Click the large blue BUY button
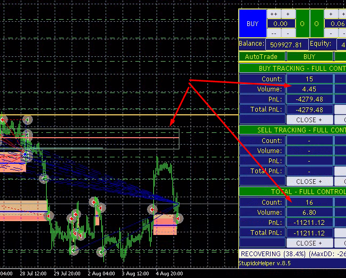 point(253,23)
